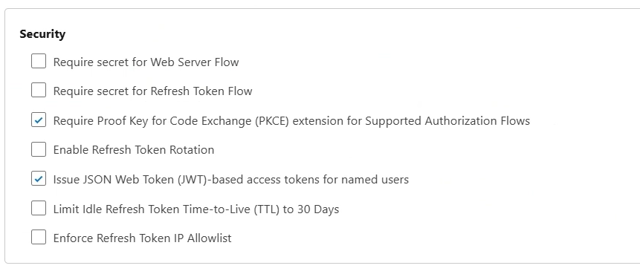Click the 'Issue JSON Web Token' label text

pos(114,179)
